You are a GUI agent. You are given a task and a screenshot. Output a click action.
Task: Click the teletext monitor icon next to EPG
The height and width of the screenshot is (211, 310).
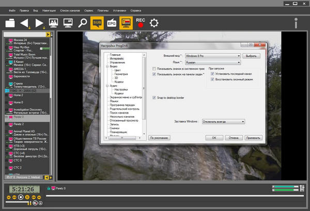point(126,22)
